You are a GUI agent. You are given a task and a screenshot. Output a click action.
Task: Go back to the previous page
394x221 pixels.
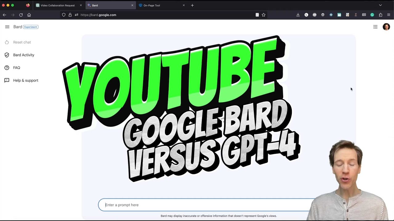(4, 15)
